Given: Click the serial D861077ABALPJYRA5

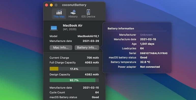Looking at the screenshot, I should coord(154,53).
